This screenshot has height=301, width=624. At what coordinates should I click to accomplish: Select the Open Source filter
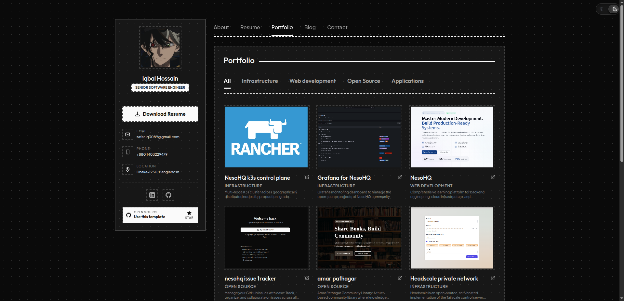[364, 81]
